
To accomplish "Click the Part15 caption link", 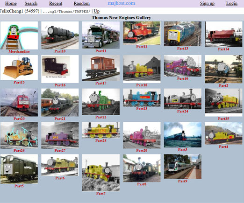I will click(19, 82).
